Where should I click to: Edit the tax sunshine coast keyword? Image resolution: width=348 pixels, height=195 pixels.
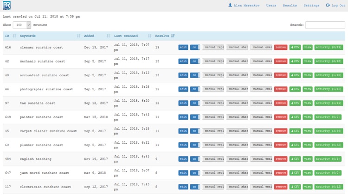pos(183,103)
